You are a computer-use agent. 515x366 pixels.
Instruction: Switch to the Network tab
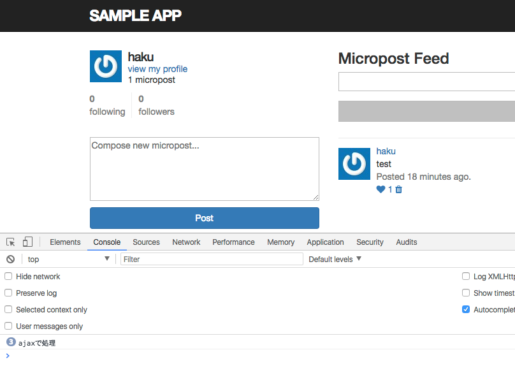186,242
